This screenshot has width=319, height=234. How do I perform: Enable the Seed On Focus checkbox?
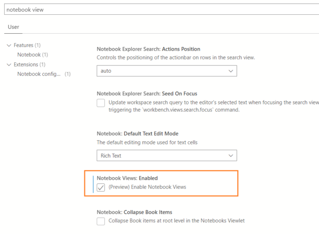(101, 103)
